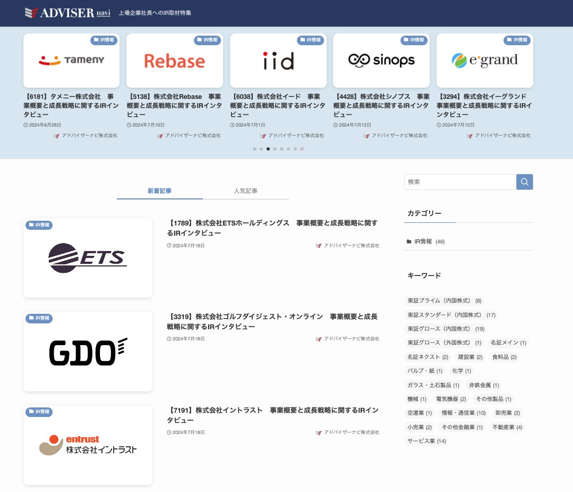573x492 pixels.
Task: Open 【1789】ETSホールディングス article title
Action: (x=272, y=228)
